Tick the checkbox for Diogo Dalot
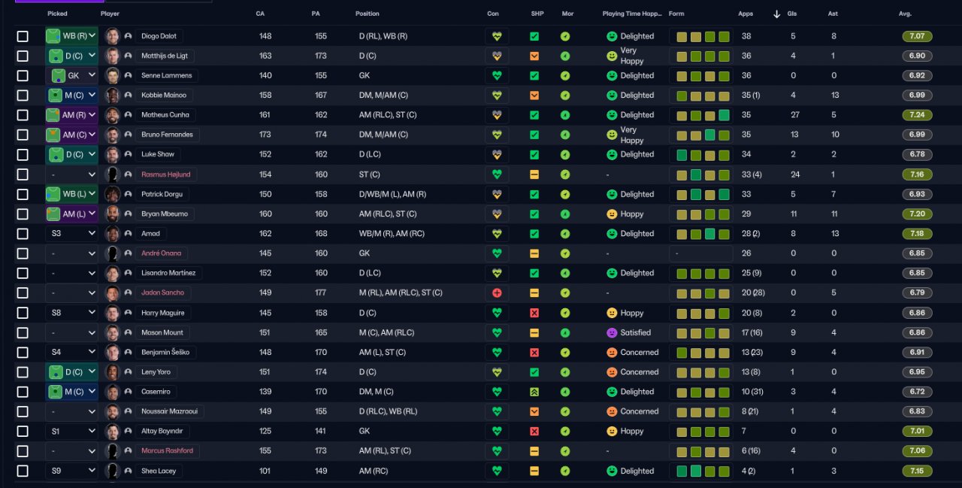This screenshot has width=962, height=488. pos(23,36)
